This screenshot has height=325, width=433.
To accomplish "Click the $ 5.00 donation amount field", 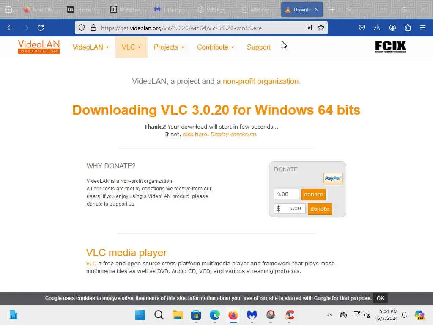I will point(290,208).
